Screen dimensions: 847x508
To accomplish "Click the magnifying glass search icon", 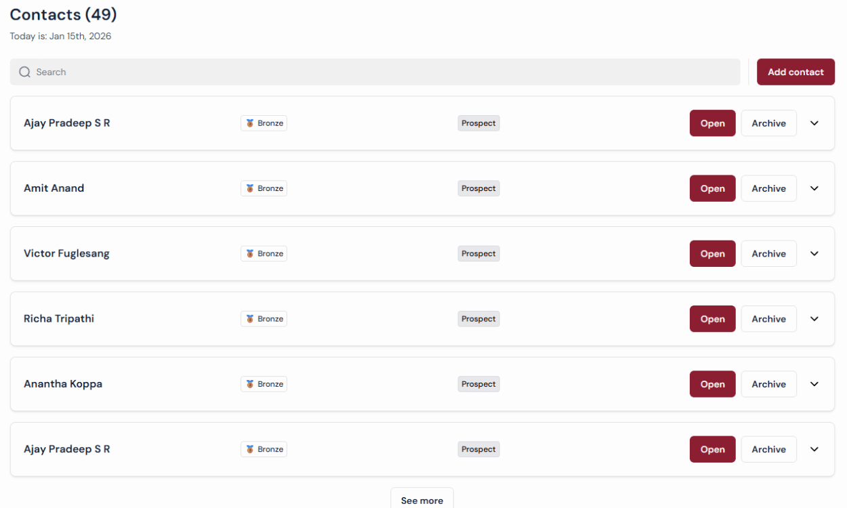I will (25, 72).
